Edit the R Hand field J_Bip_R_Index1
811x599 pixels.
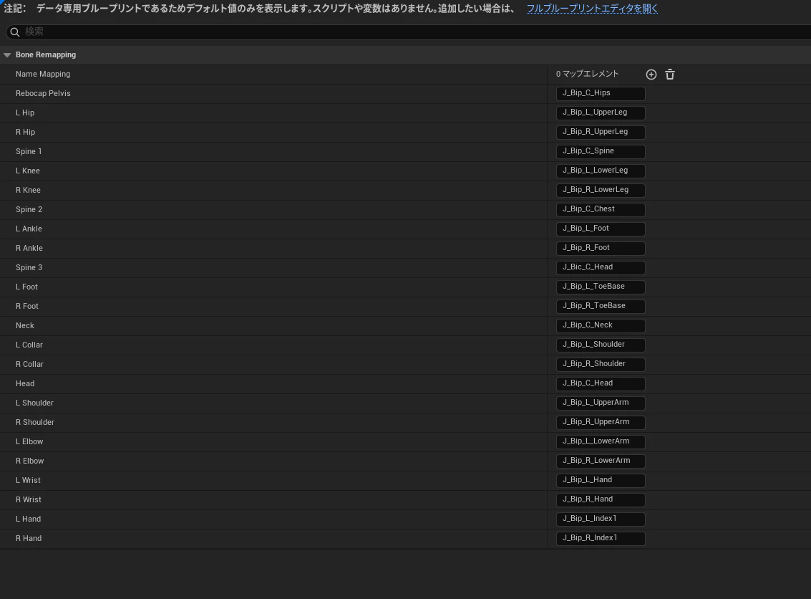601,538
